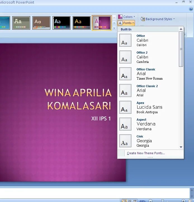Restore down the PowerPoint window
The width and height of the screenshot is (194, 202).
tap(183, 2)
